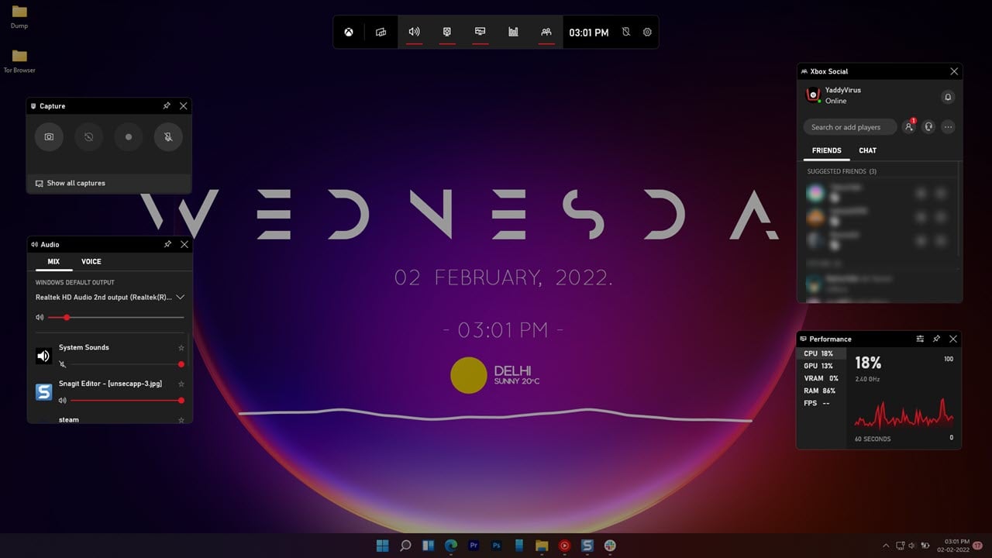Open the Xbox Social widget icon
Screen dimensions: 992x558
pos(546,32)
